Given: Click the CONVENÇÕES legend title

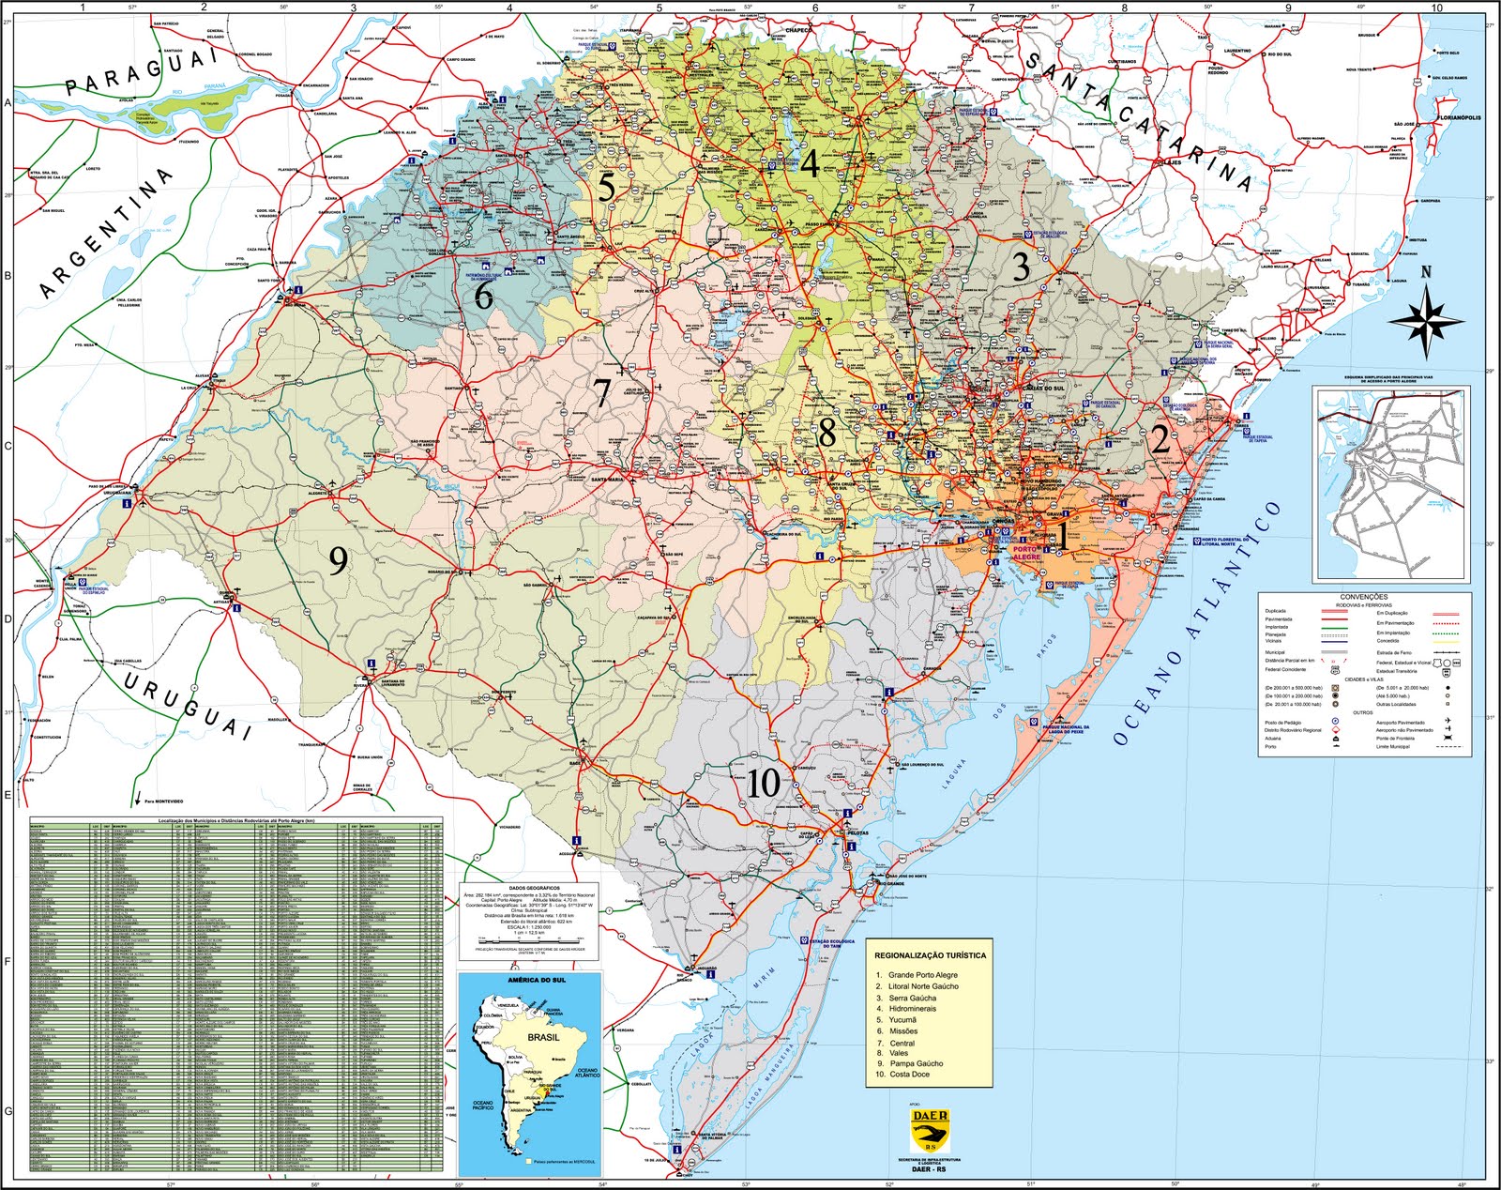Looking at the screenshot, I should [x=1364, y=597].
